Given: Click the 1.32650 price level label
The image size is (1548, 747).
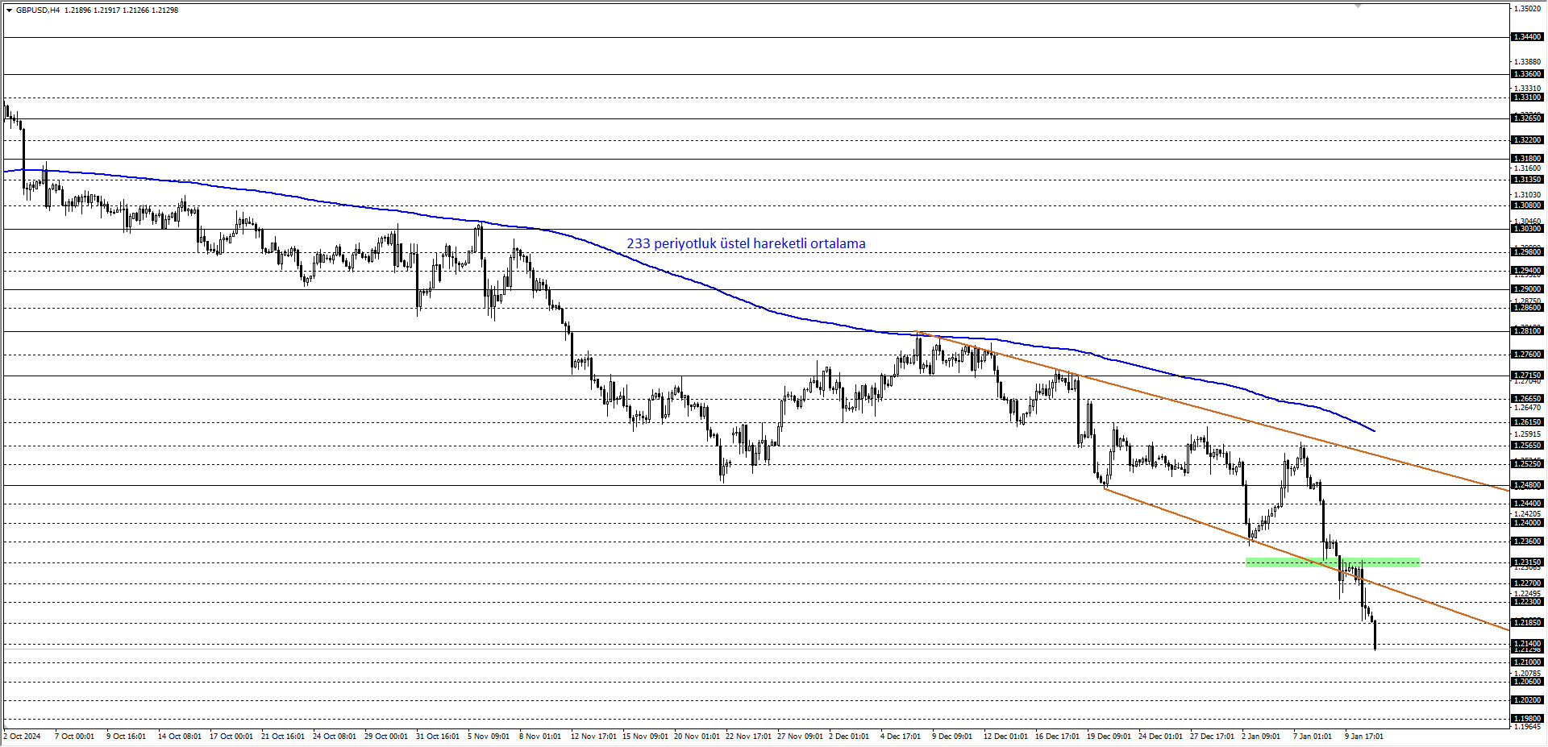Looking at the screenshot, I should click(1527, 118).
